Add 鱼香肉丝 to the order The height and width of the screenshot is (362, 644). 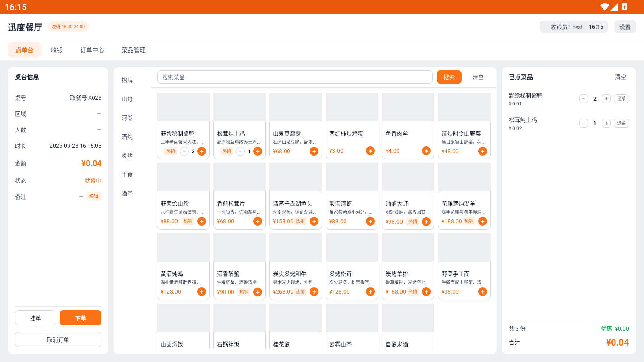426,151
